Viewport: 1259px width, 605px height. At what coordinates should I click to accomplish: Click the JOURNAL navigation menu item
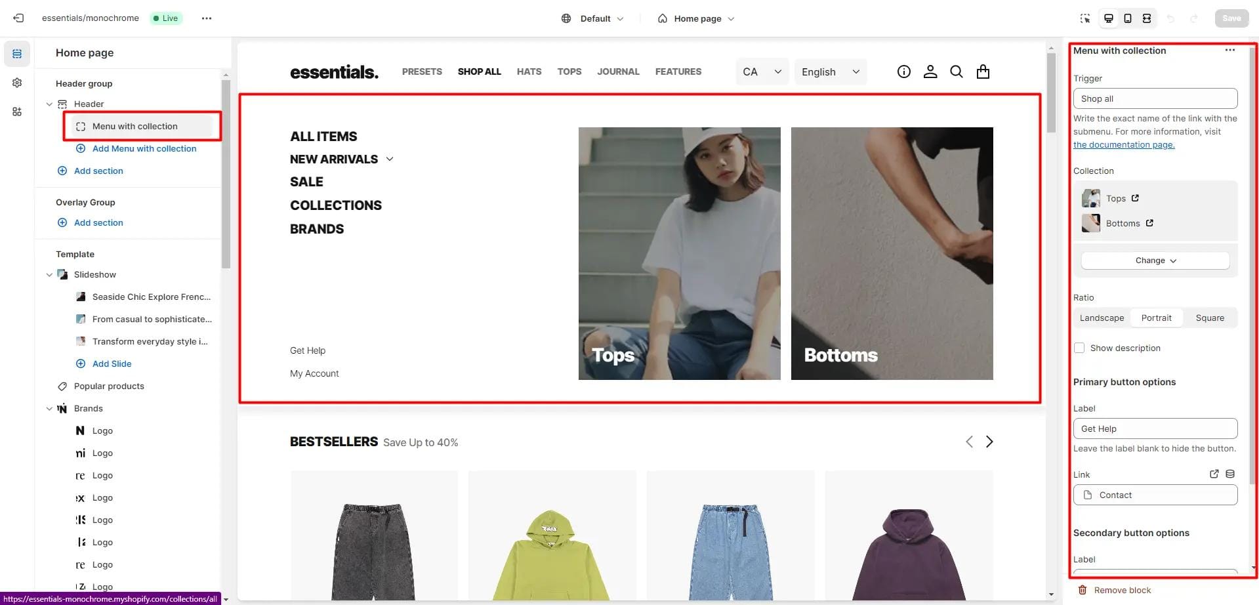pos(618,72)
